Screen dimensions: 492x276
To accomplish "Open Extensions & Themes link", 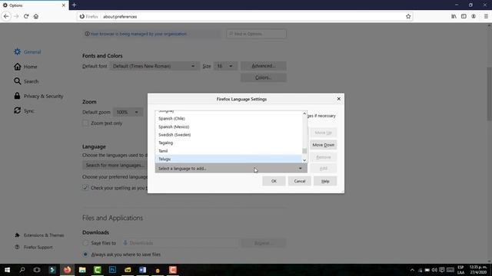I will pos(39,235).
